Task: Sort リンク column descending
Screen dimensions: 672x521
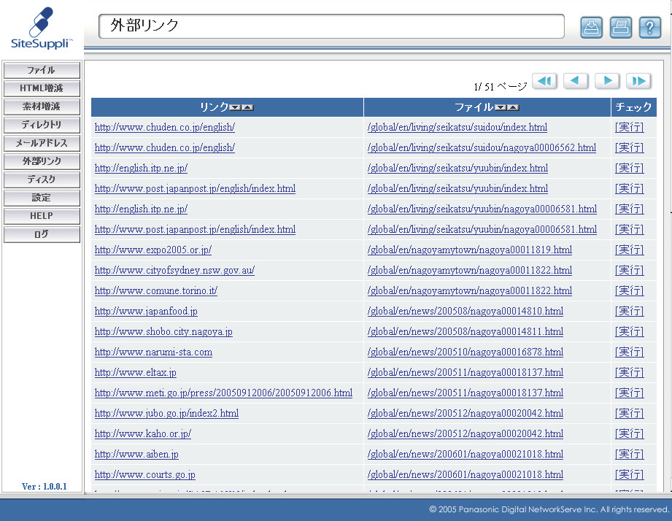Action: click(x=235, y=108)
